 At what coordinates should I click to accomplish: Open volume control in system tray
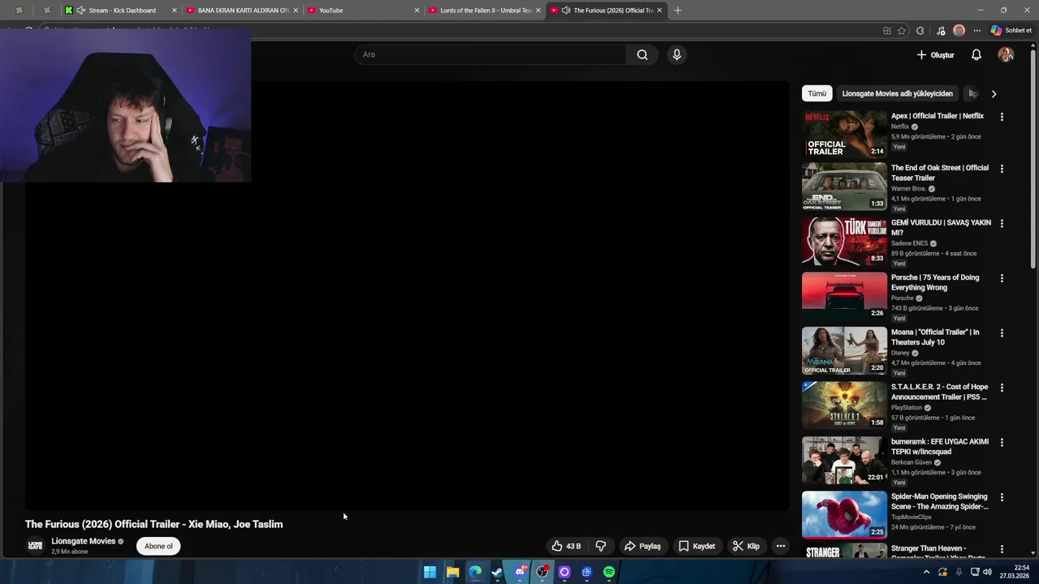tap(987, 572)
